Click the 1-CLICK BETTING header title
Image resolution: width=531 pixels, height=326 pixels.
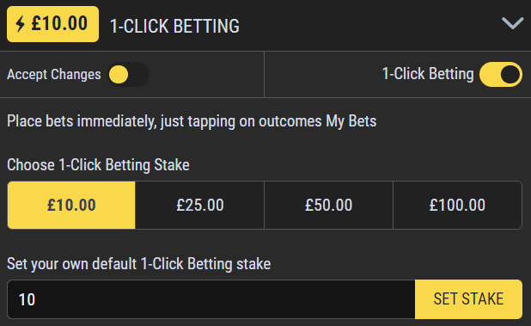click(174, 26)
